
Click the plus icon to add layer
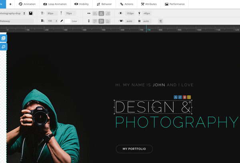[x=10, y=4]
